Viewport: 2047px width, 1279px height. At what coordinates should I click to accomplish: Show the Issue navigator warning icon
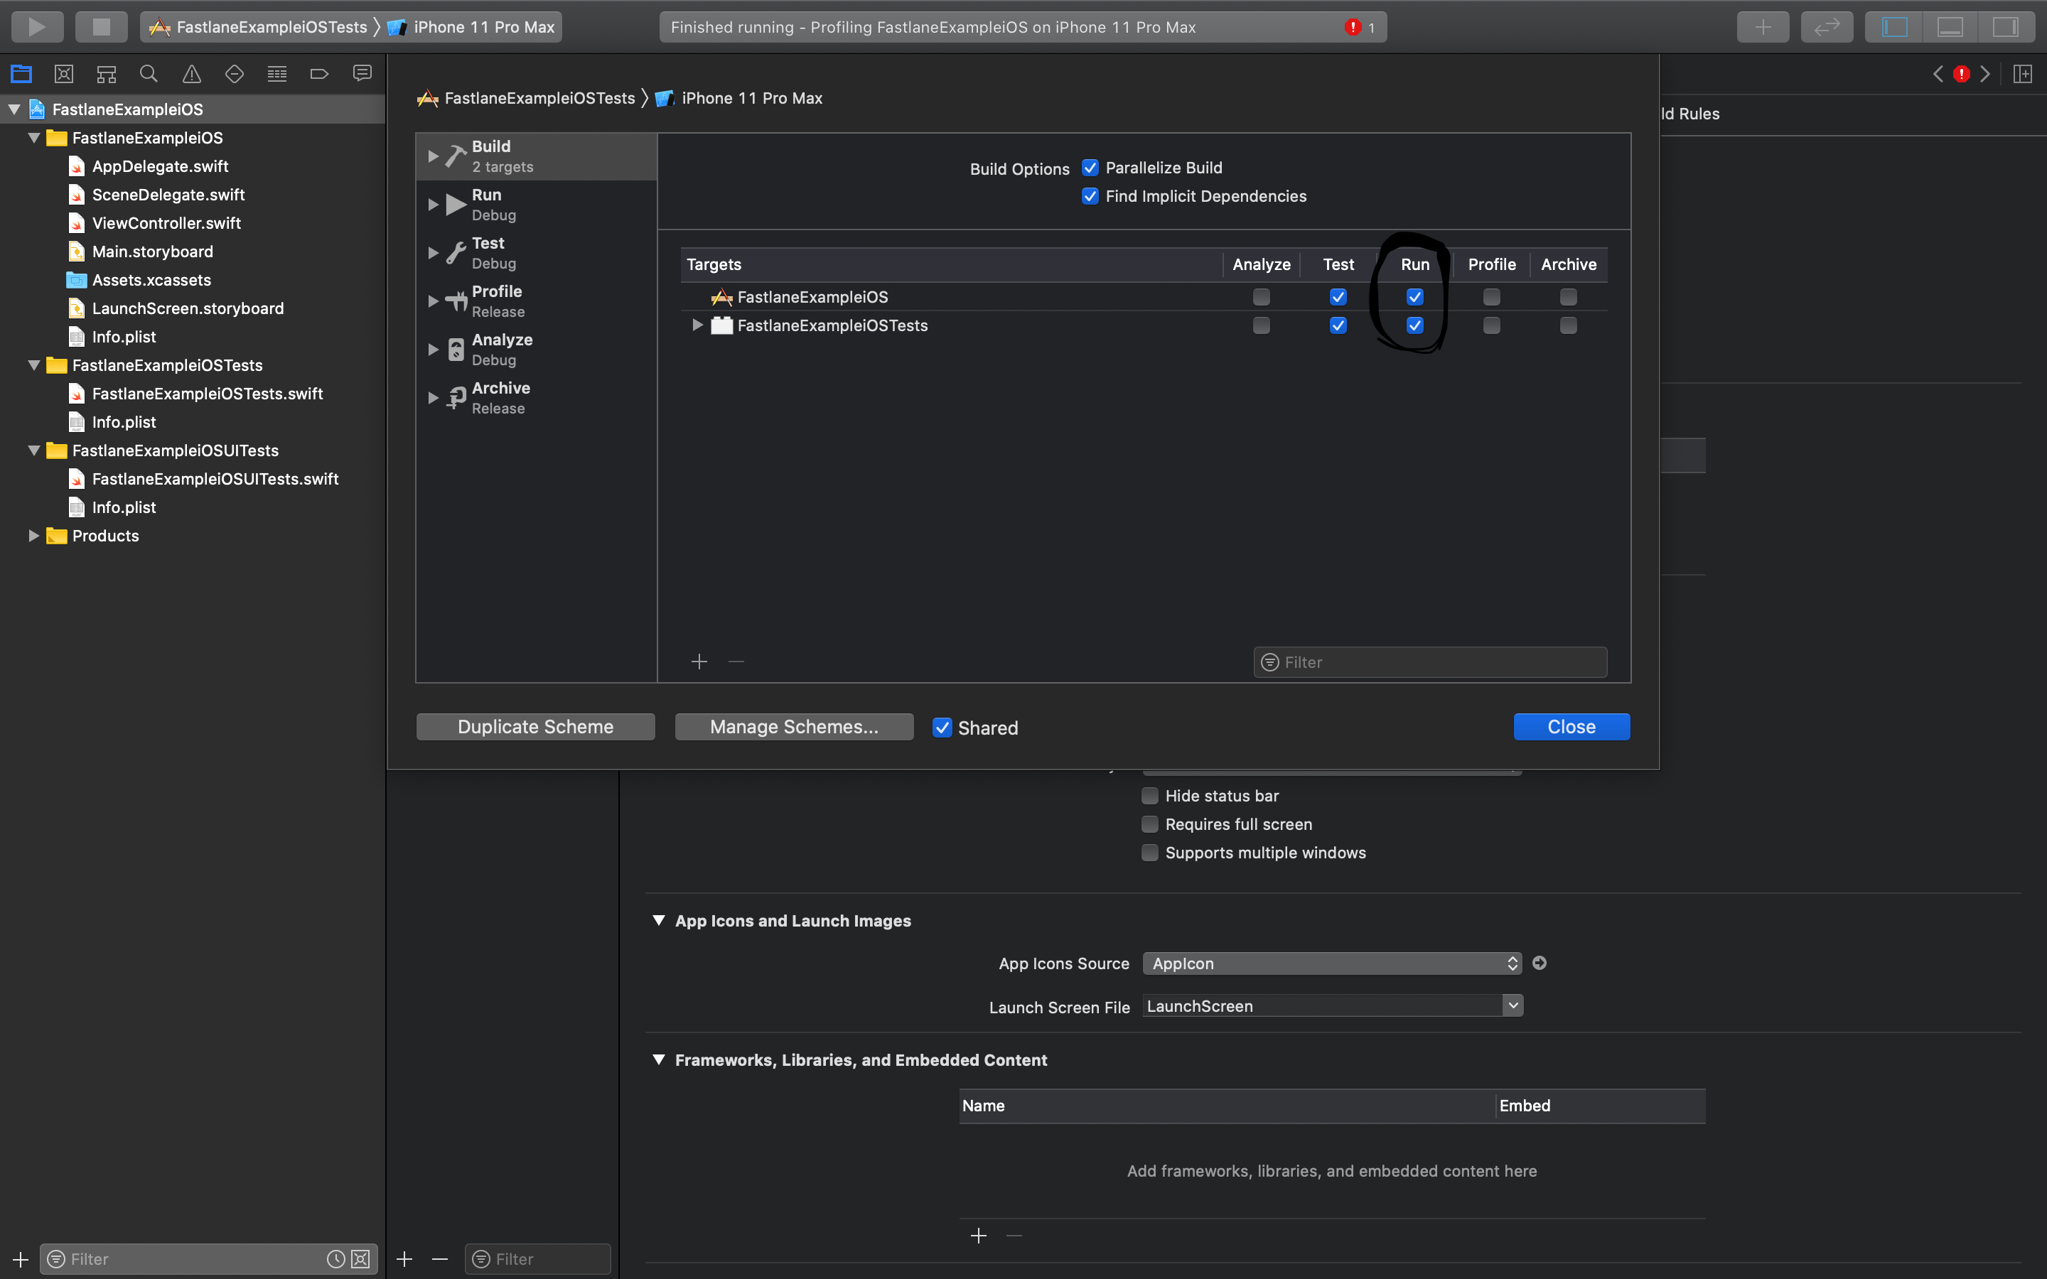[192, 75]
